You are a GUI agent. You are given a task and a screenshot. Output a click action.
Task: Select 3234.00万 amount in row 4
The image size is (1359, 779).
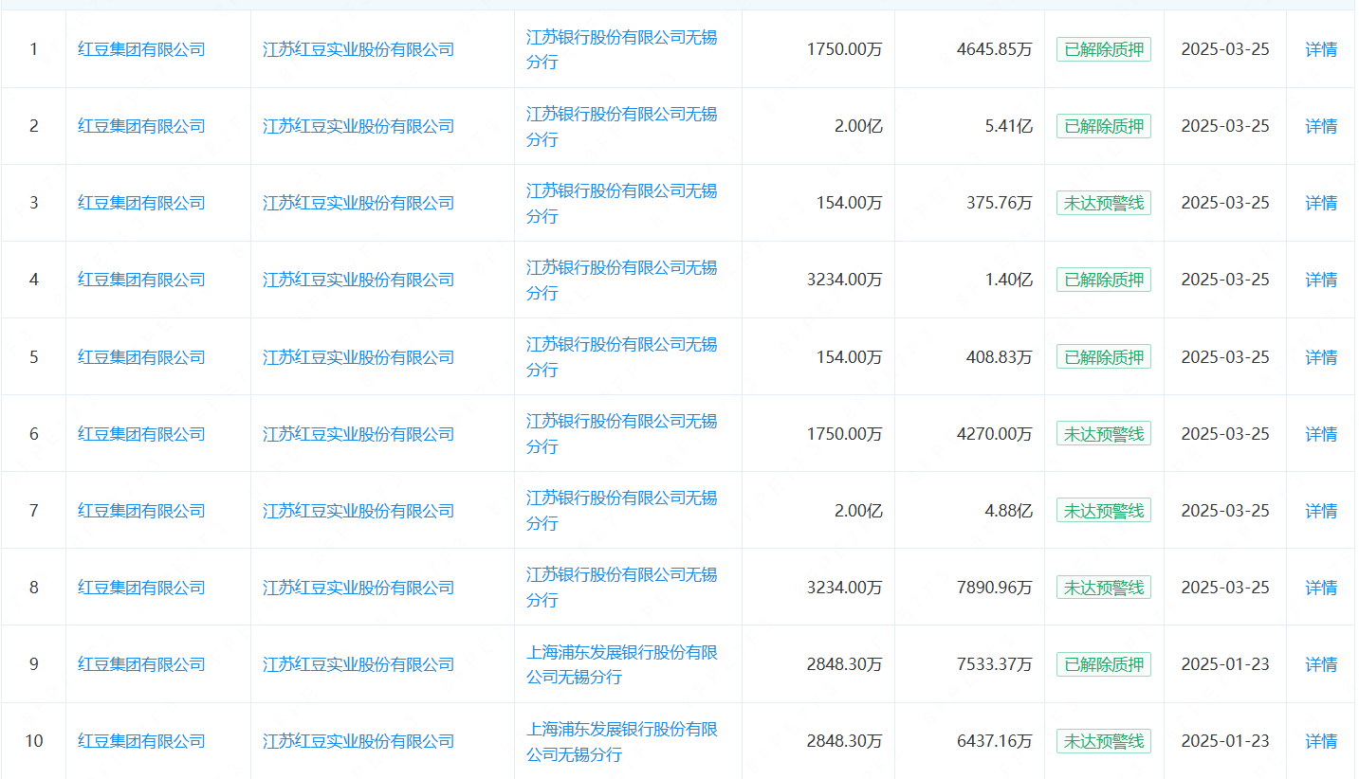pyautogui.click(x=845, y=280)
